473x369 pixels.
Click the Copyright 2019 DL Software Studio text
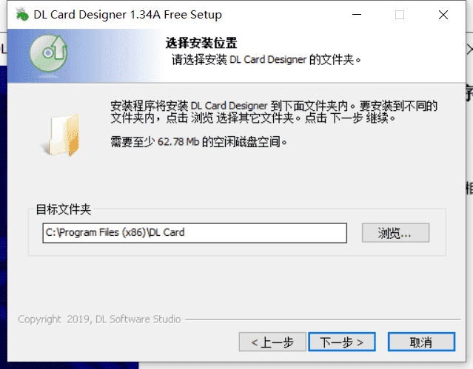click(x=99, y=319)
